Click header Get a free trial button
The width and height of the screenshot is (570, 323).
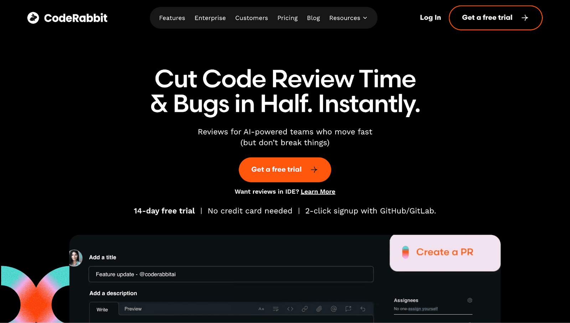pyautogui.click(x=496, y=18)
